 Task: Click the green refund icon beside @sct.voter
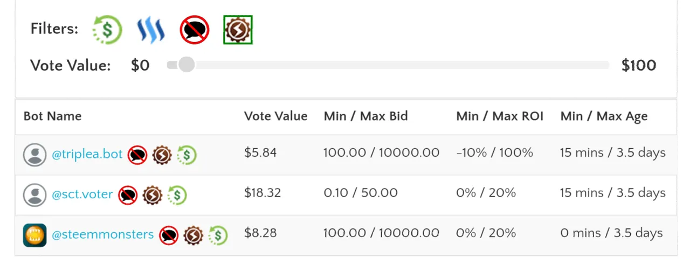176,195
